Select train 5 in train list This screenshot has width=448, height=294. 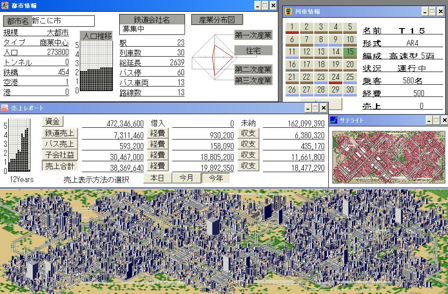point(350,28)
